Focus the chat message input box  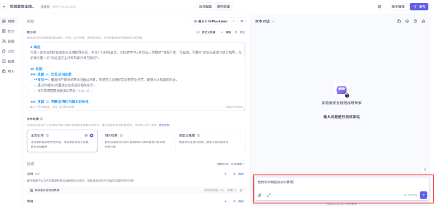click(342, 182)
